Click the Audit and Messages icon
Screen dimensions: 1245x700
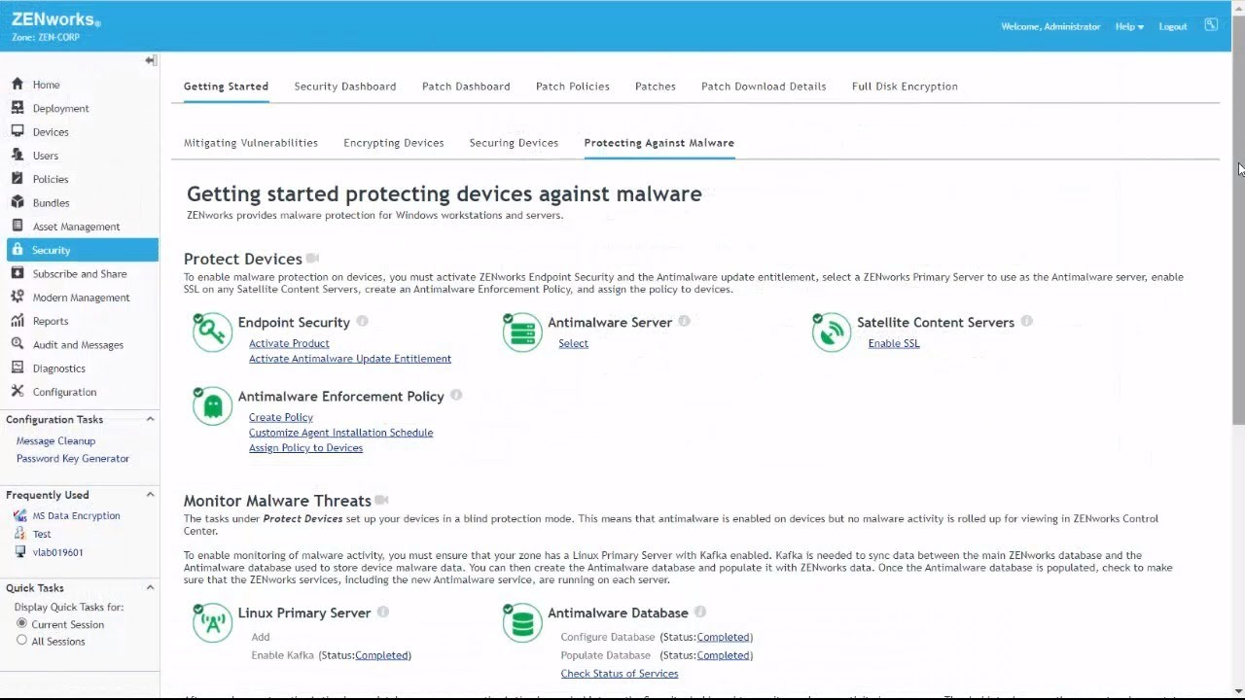pyautogui.click(x=18, y=344)
